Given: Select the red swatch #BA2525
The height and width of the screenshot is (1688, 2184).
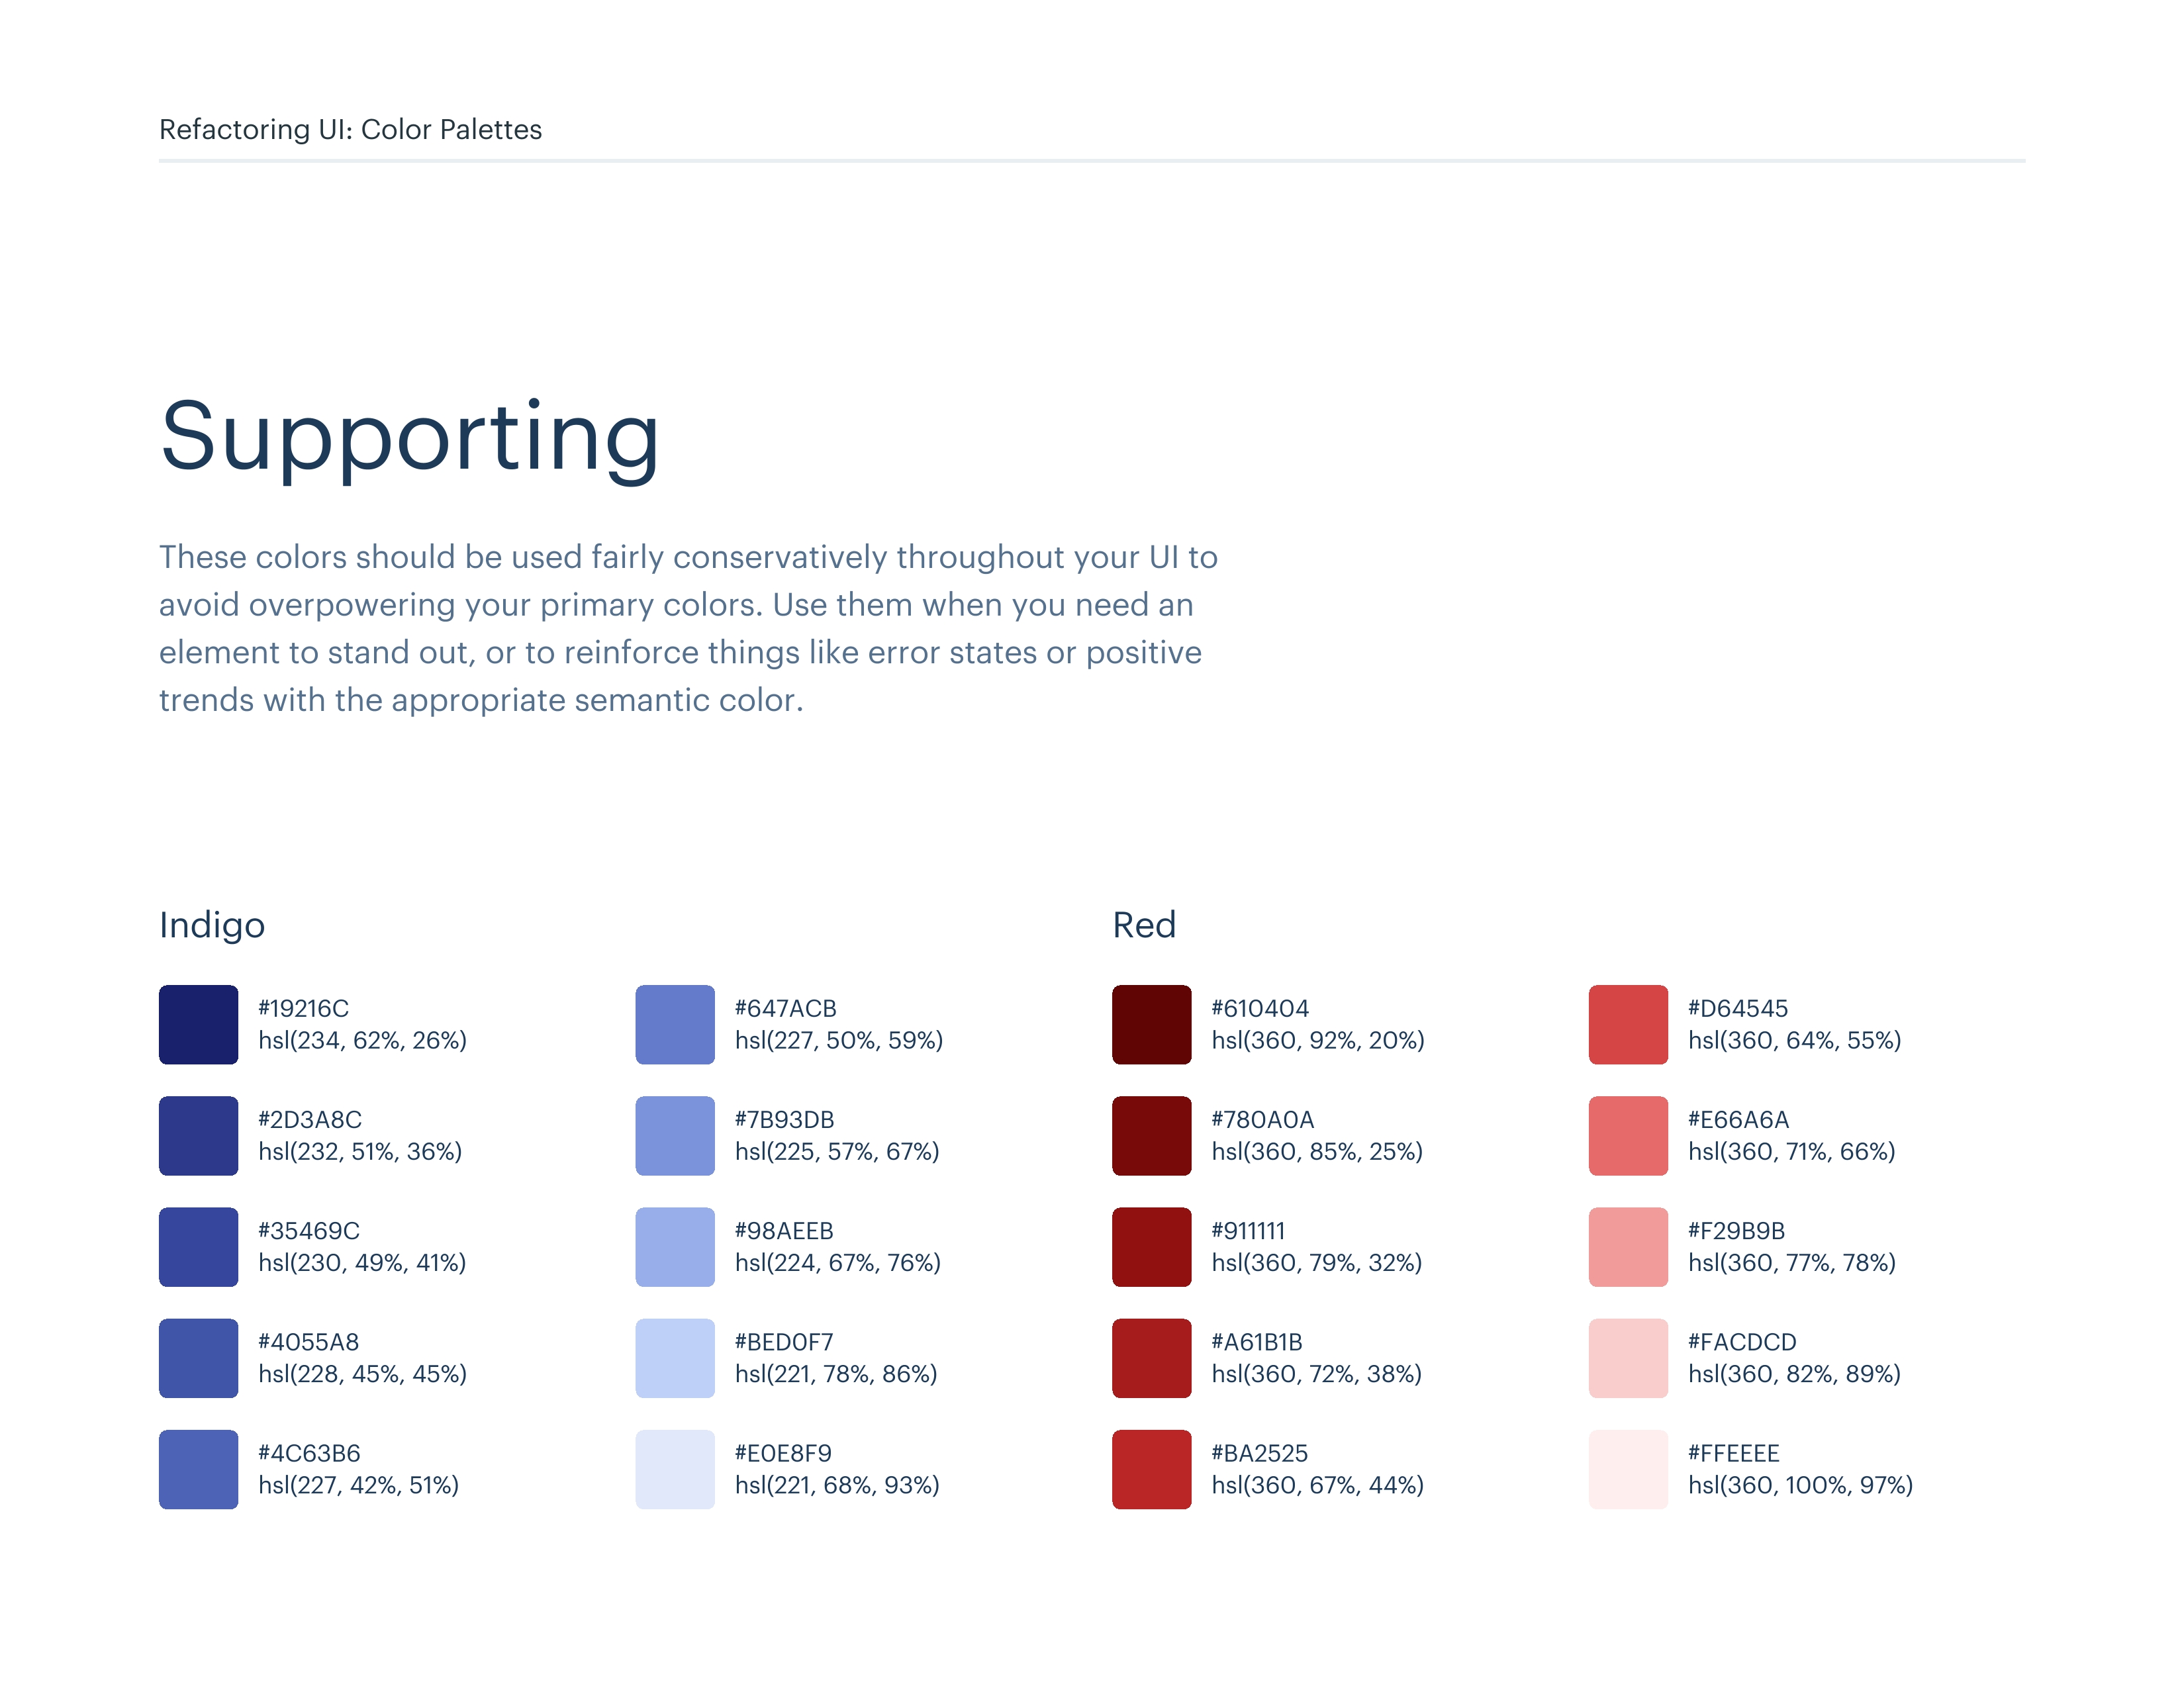Looking at the screenshot, I should 1151,1468.
